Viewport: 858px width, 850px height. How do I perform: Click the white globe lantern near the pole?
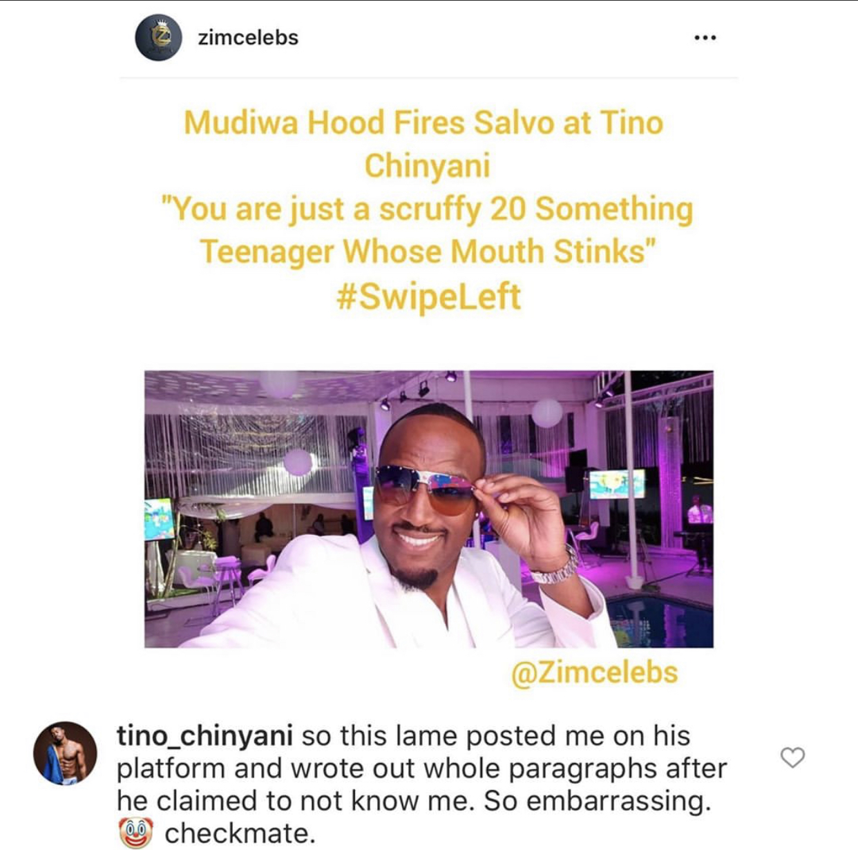(x=546, y=413)
